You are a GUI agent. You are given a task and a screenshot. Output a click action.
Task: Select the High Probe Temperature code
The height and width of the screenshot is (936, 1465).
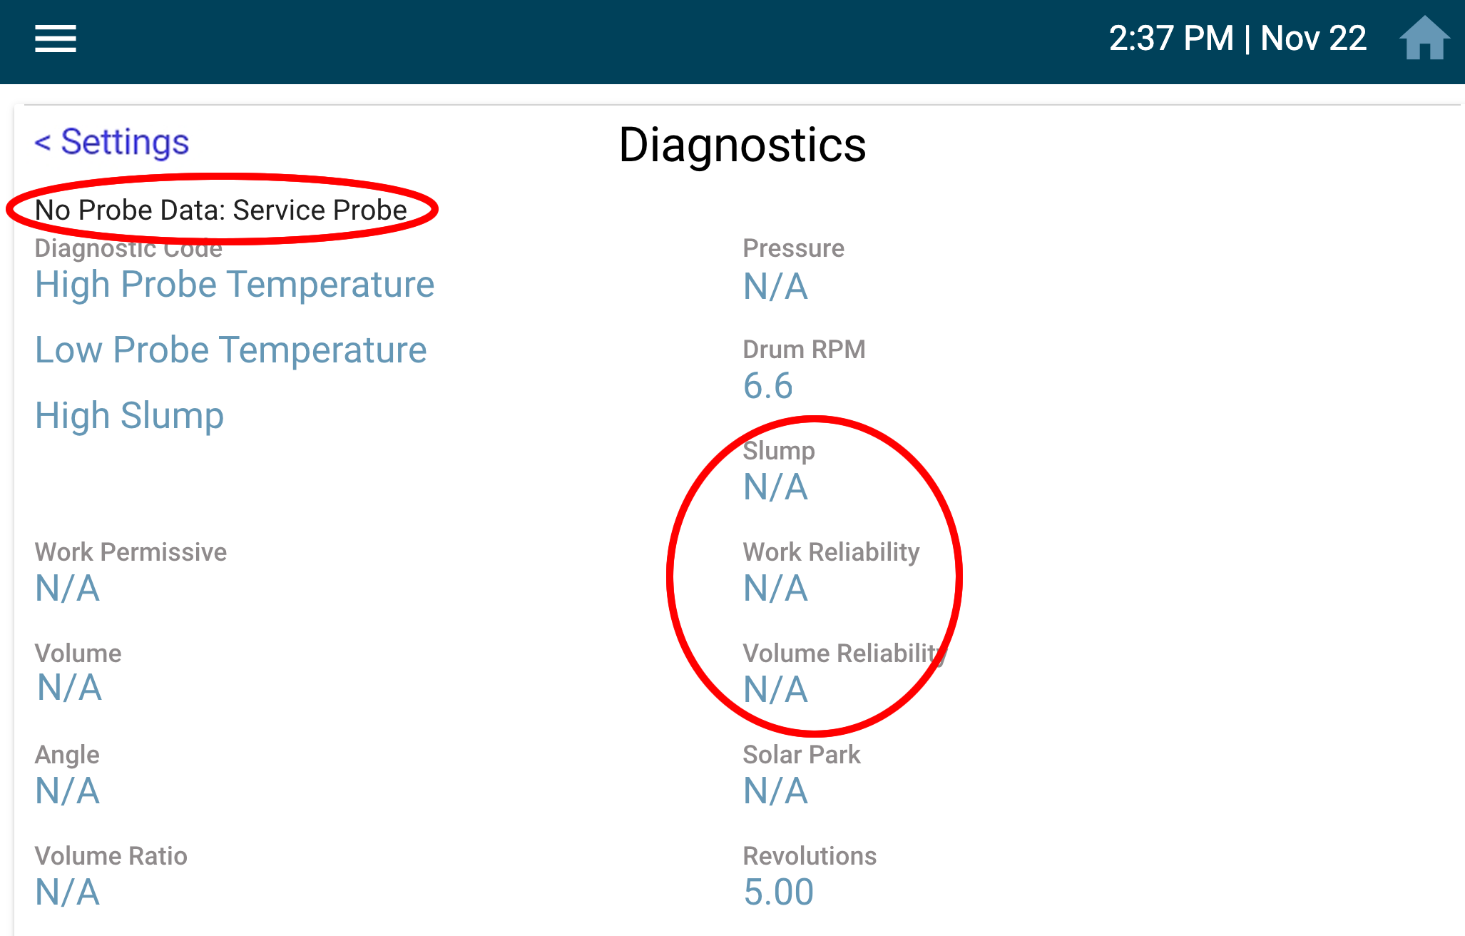(235, 285)
